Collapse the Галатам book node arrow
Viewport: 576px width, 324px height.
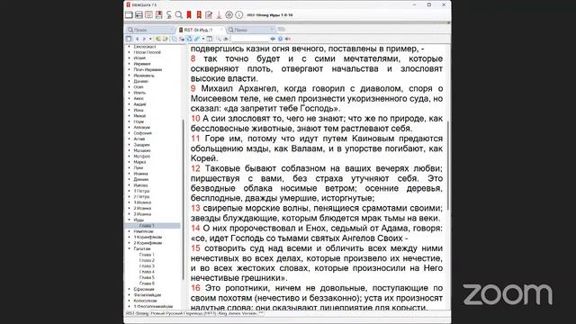[x=129, y=248]
